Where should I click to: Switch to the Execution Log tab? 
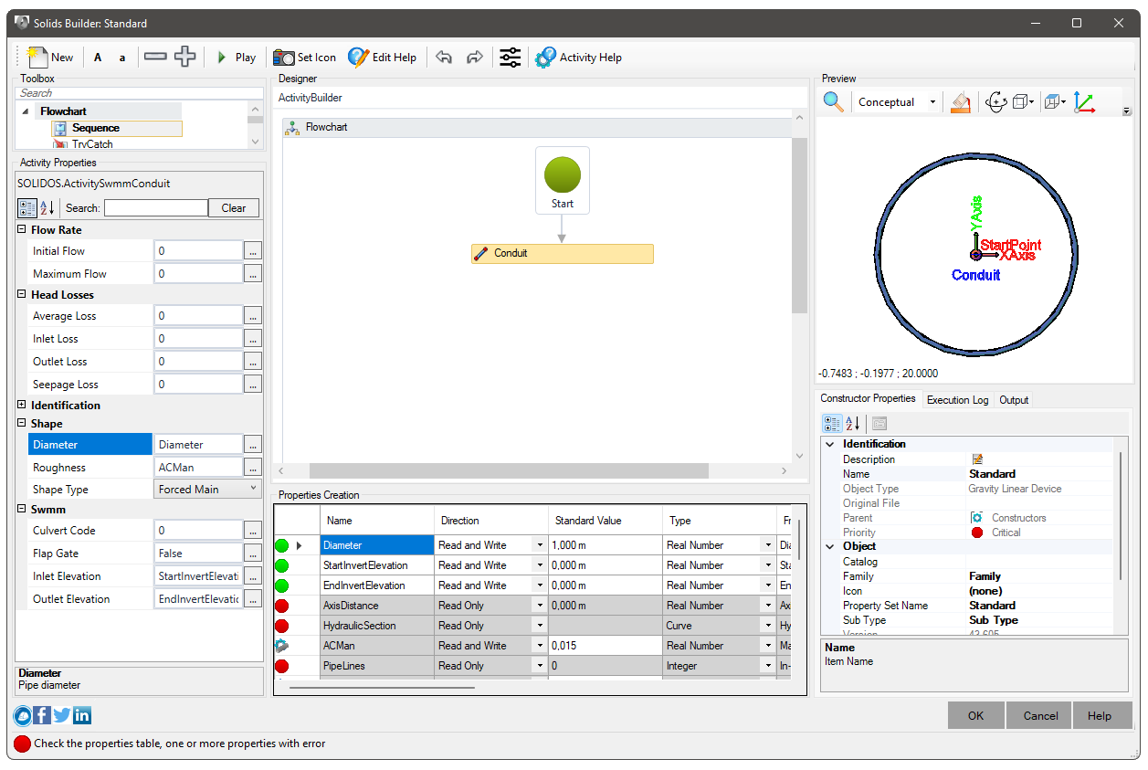point(957,400)
